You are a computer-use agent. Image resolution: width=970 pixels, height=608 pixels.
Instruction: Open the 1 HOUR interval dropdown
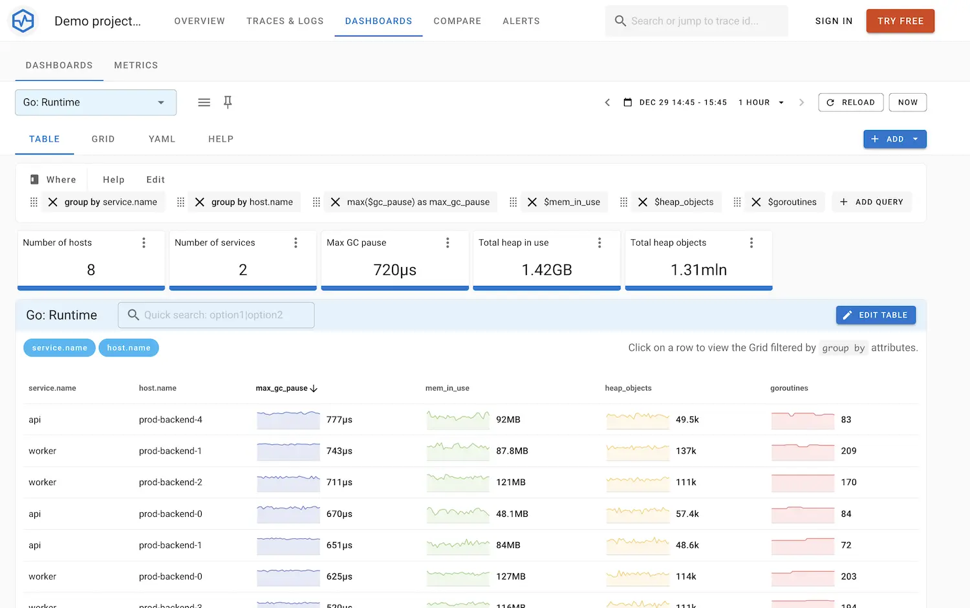(x=761, y=102)
